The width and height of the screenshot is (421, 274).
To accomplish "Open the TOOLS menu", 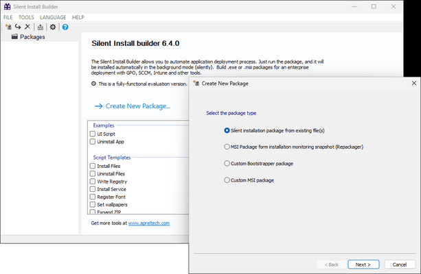I will pyautogui.click(x=26, y=16).
